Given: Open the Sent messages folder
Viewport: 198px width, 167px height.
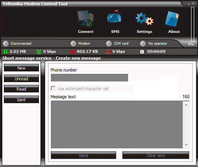Looking at the screenshot, I should tap(21, 99).
